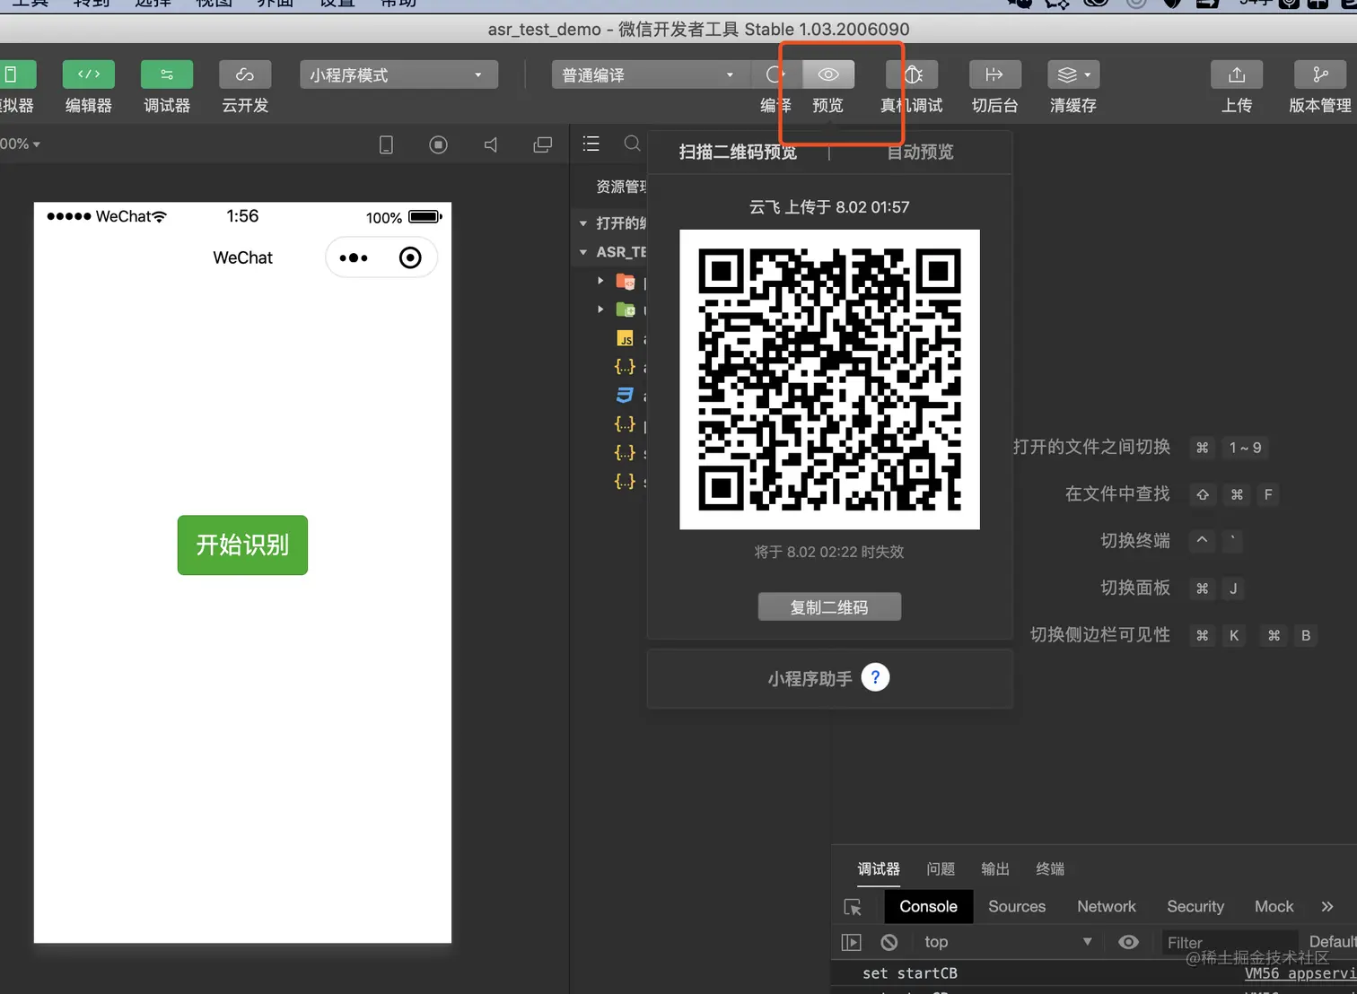
Task: Switch to the 扫描二维码预览 tab
Action: [738, 152]
